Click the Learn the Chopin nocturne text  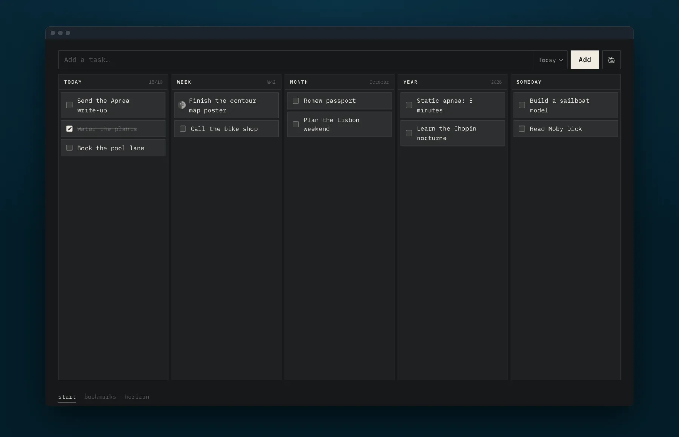point(447,133)
